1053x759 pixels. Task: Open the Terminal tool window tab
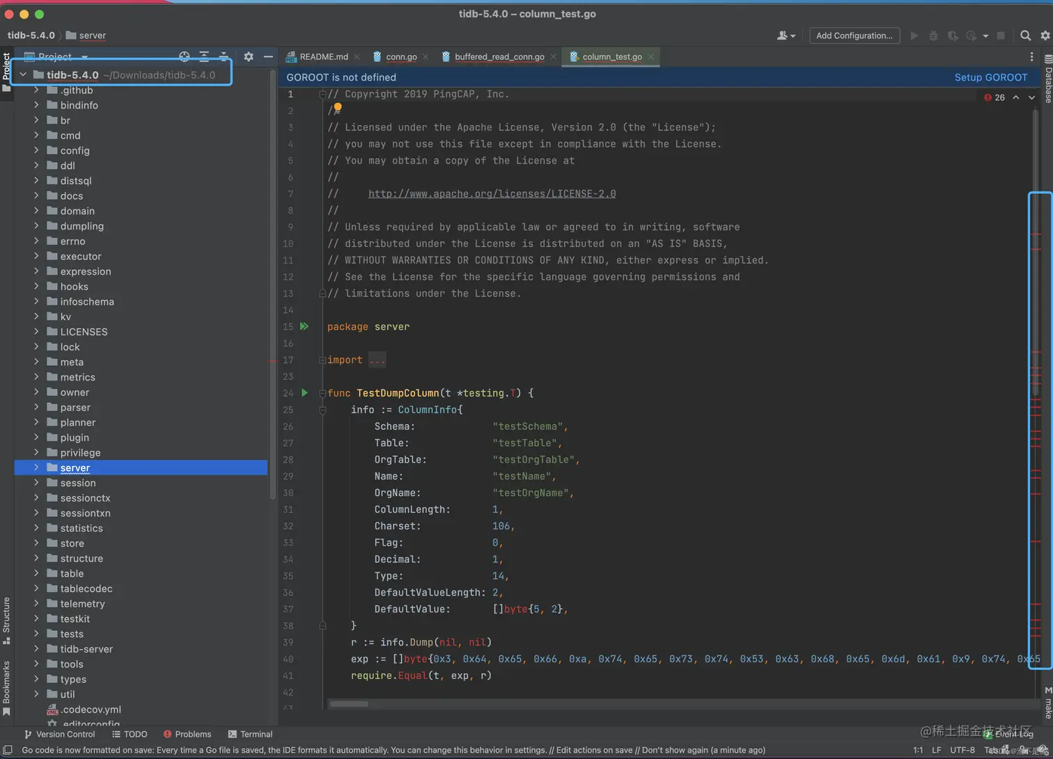coord(250,734)
